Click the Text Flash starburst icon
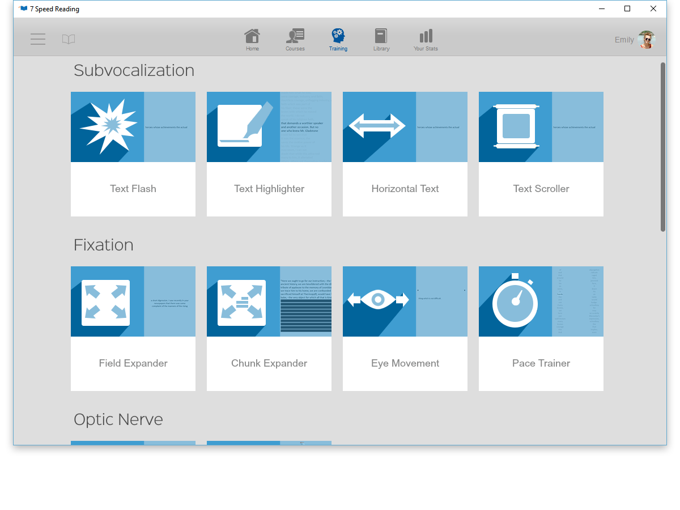The width and height of the screenshot is (680, 510). [x=109, y=126]
